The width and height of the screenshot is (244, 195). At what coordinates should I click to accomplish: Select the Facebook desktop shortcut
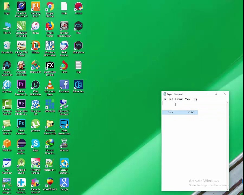point(64,85)
